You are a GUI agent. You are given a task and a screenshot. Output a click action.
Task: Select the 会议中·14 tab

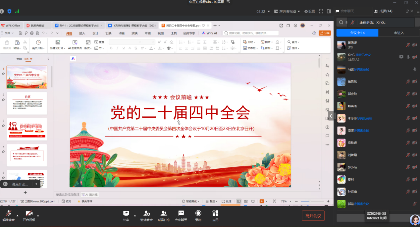(x=357, y=33)
